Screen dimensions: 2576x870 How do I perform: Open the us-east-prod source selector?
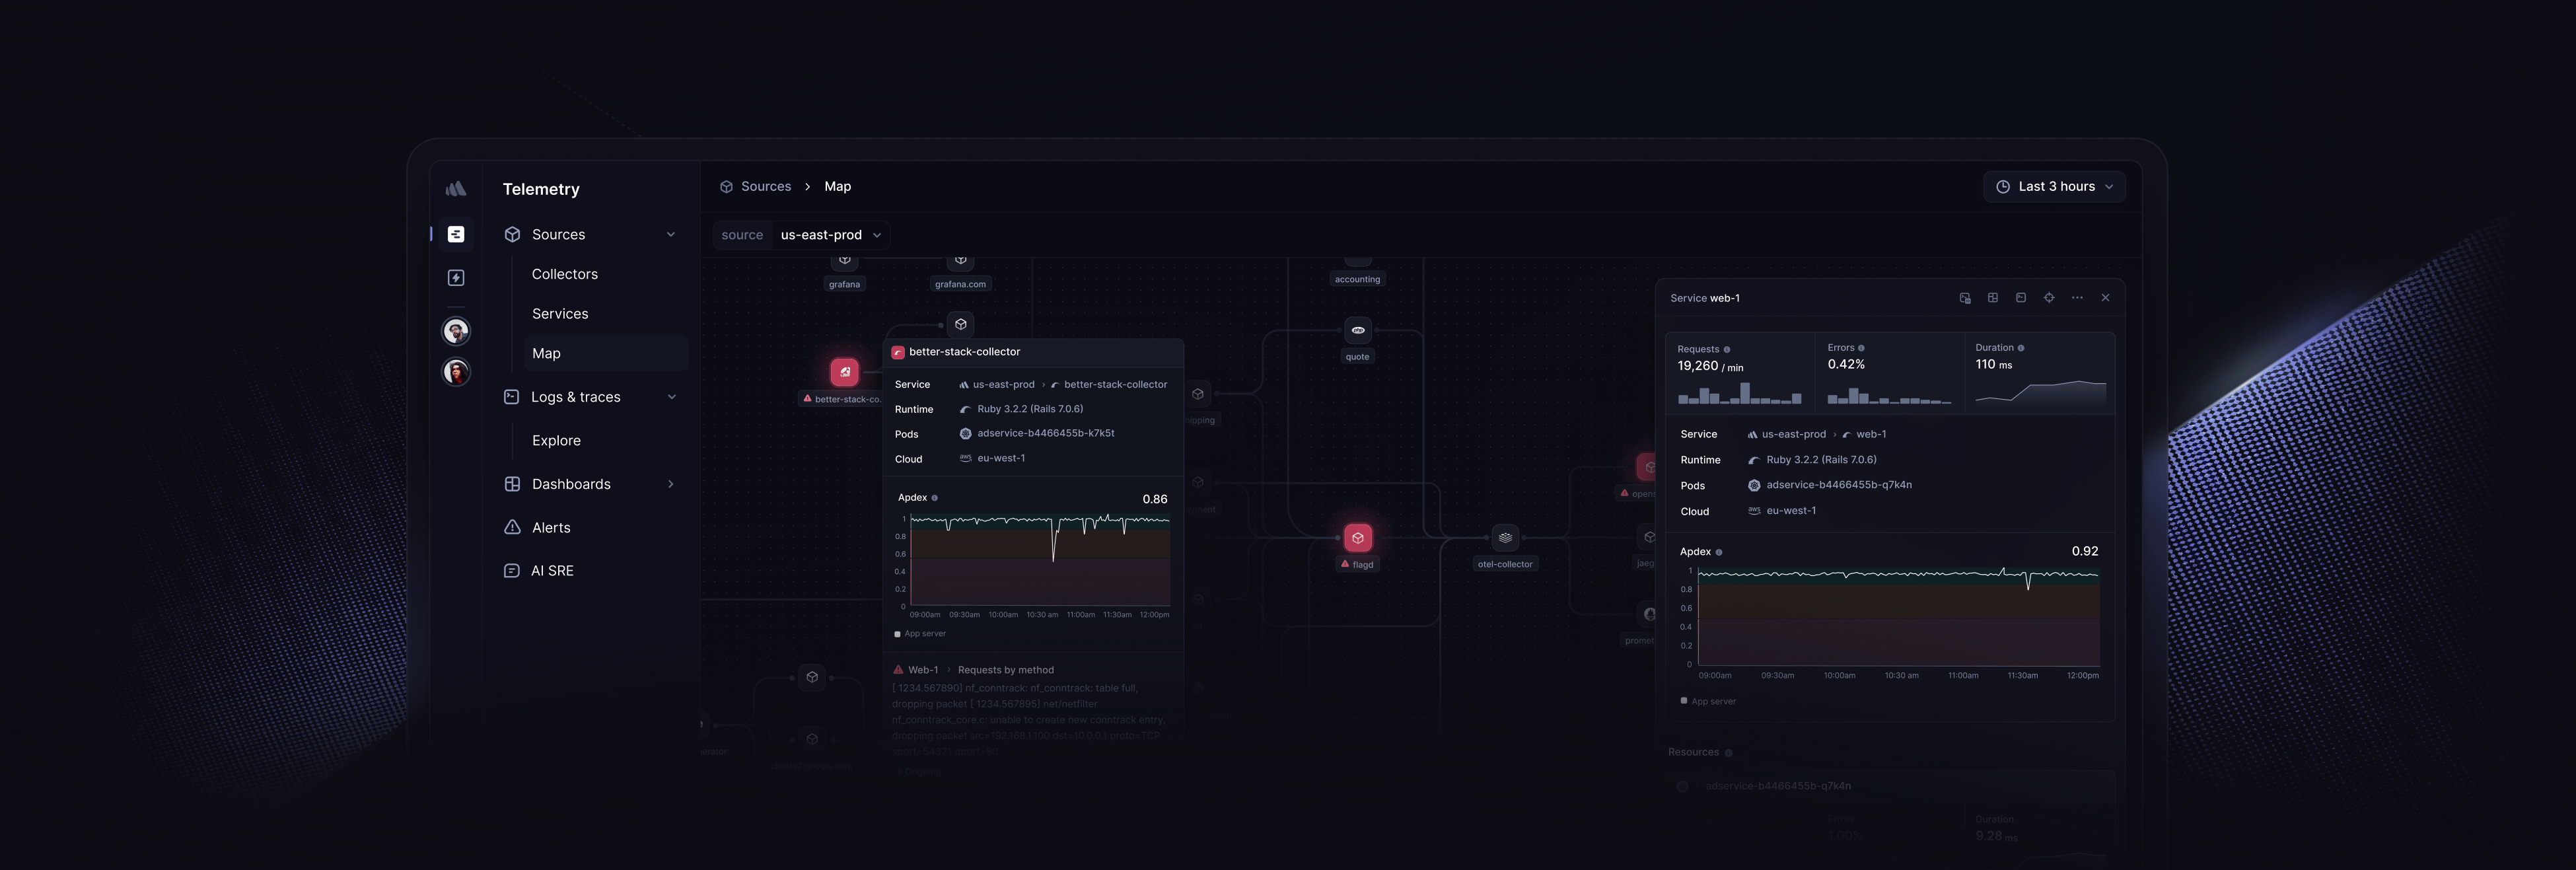[x=828, y=235]
